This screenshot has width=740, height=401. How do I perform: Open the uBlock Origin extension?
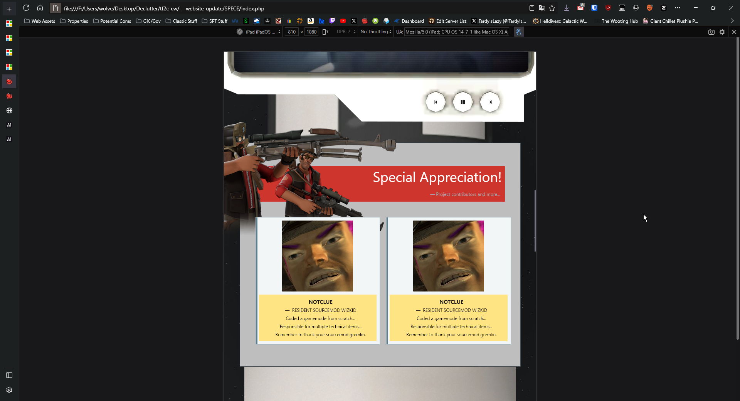(608, 8)
